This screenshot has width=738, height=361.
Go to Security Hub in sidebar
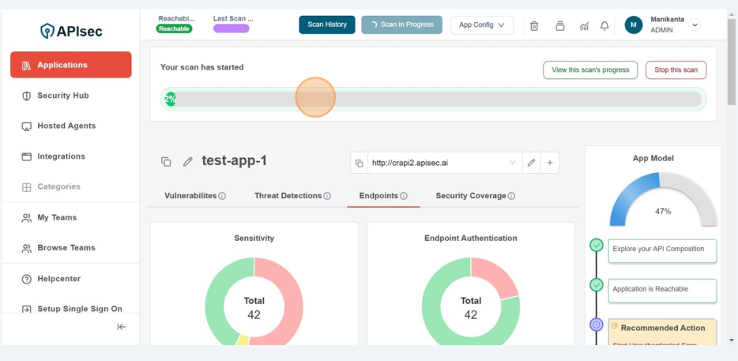click(63, 96)
